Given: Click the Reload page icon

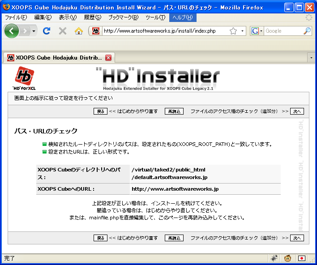Looking at the screenshot, I should [x=46, y=31].
